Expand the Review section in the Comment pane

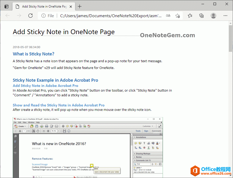[139, 157]
